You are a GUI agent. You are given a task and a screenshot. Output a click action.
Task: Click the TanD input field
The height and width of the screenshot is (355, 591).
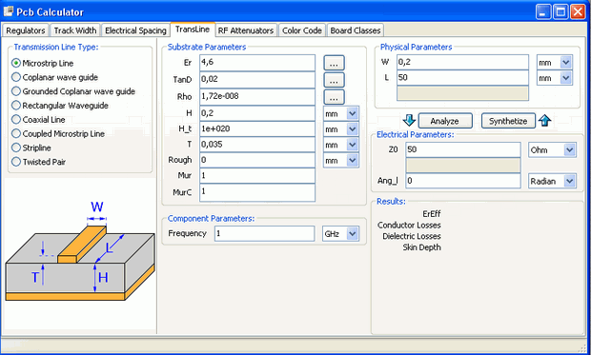257,79
